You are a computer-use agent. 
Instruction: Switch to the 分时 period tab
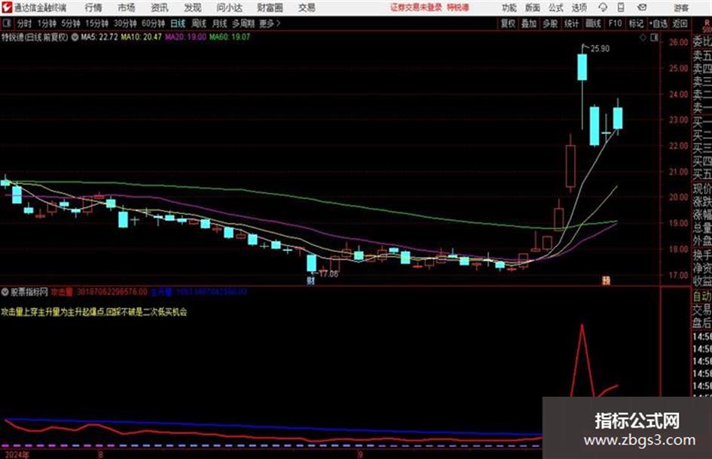[24, 23]
